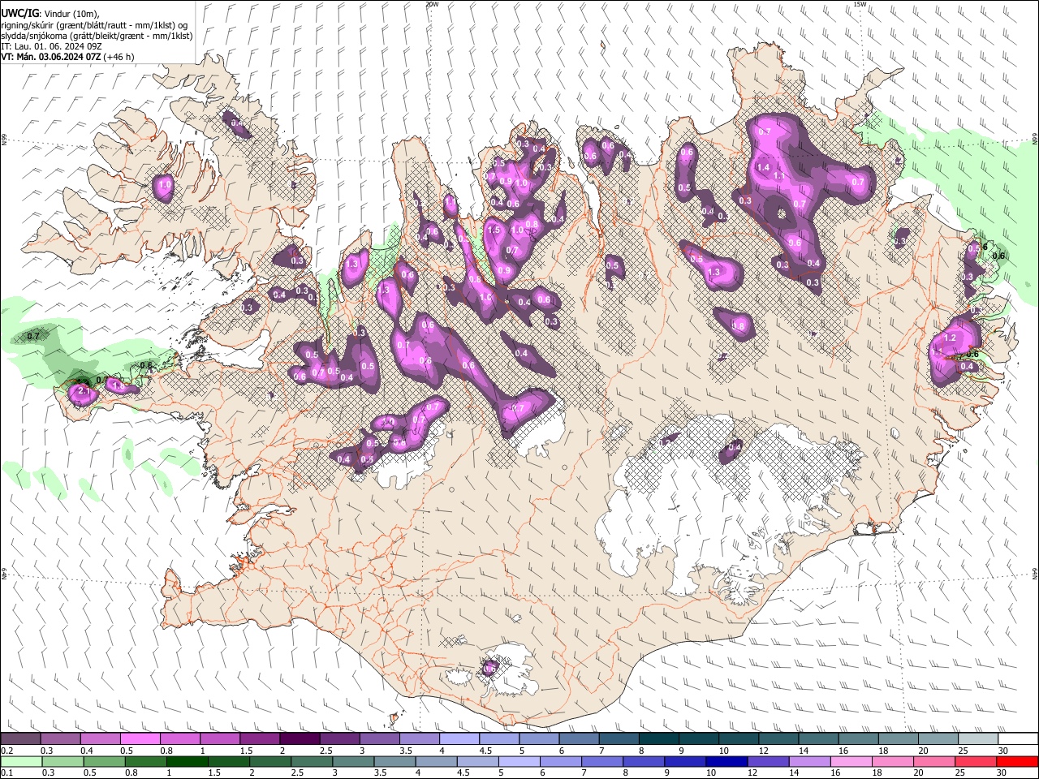Click the '66N' latitude label on right edge

(x=1035, y=139)
